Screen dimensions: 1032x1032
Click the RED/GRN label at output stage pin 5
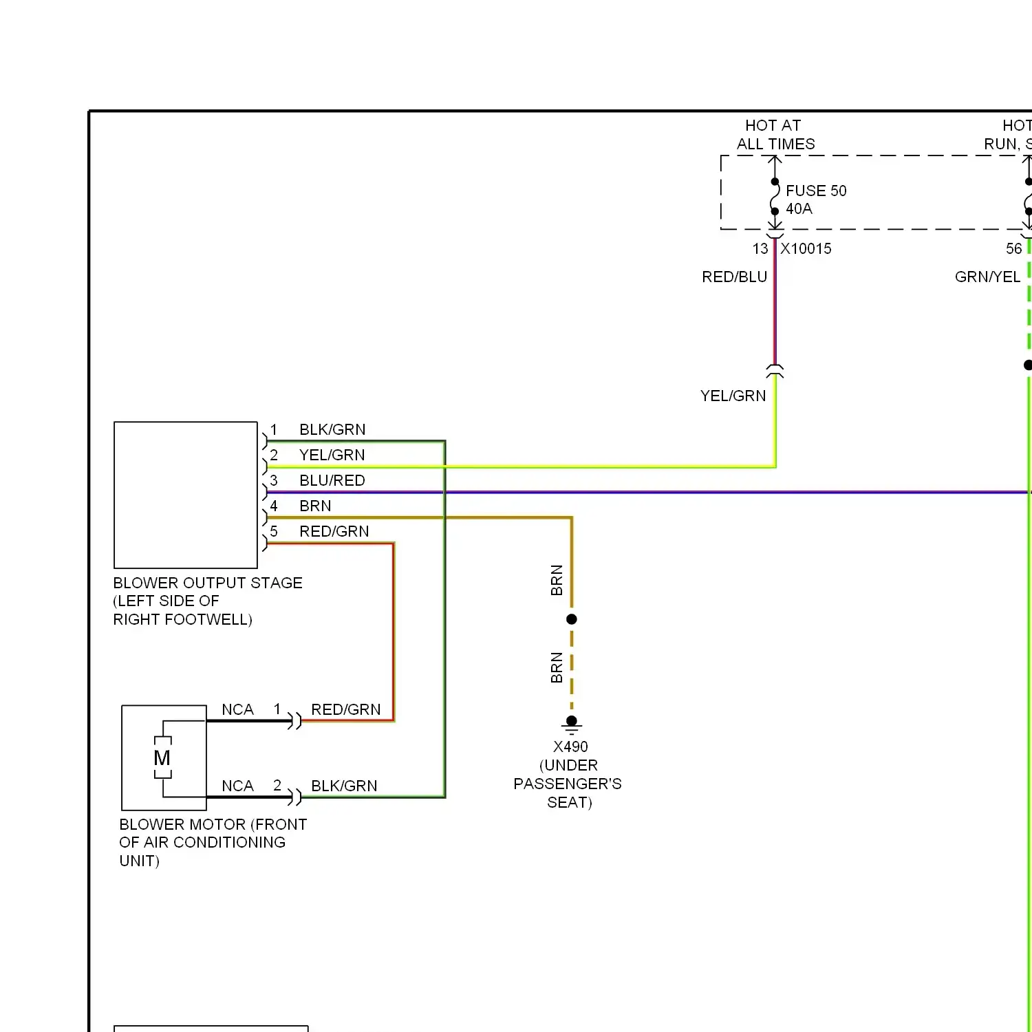click(x=334, y=531)
